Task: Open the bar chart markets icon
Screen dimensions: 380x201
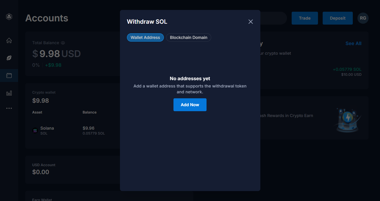Action: (x=9, y=93)
